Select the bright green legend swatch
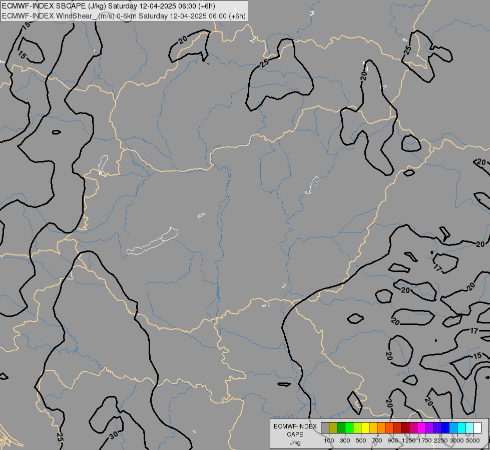490x450 pixels. click(x=349, y=428)
